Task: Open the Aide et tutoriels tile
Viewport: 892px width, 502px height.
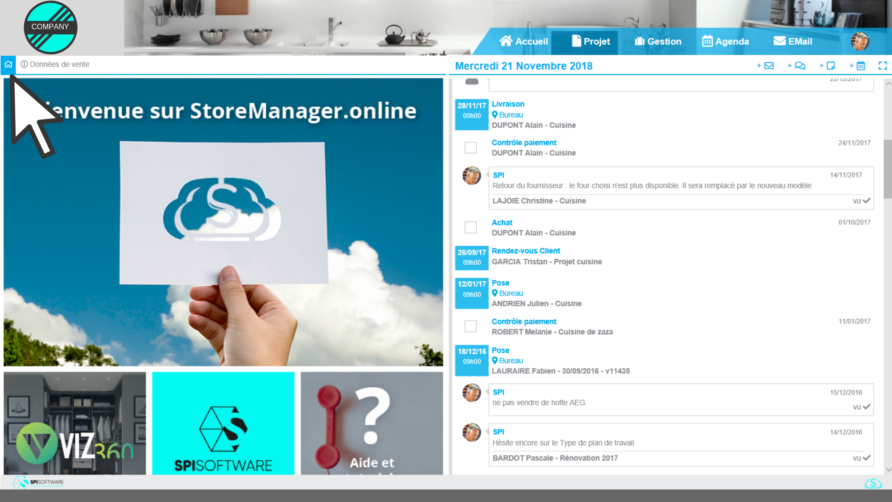Action: [372, 423]
